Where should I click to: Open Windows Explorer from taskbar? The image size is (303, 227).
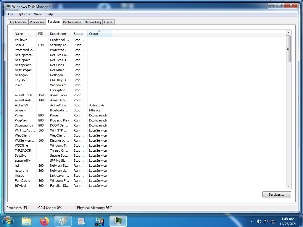pyautogui.click(x=26, y=221)
